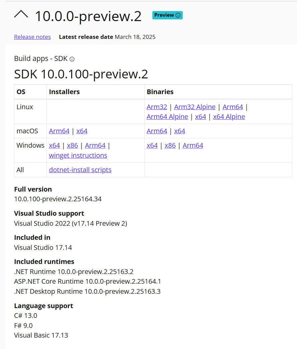This screenshot has height=349, width=297.
Task: Download Windows x64 binaries
Action: 152,145
